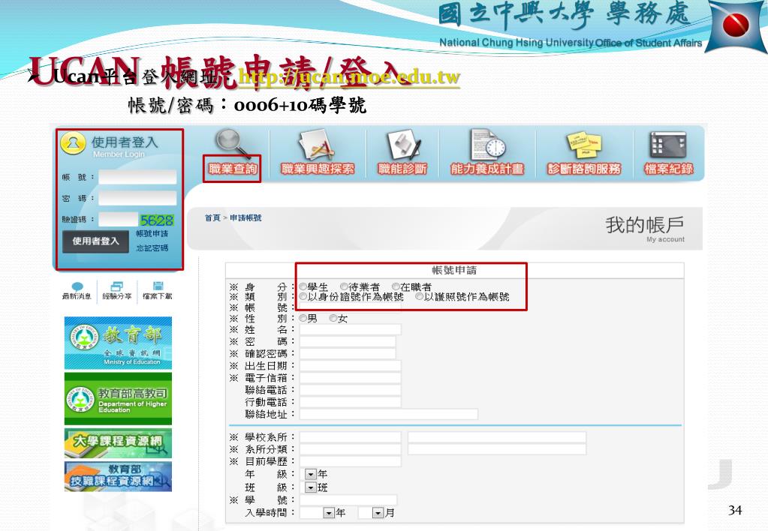The image size is (768, 531).
Task: Click the 驗證碼 captcha input field
Action: 118,219
